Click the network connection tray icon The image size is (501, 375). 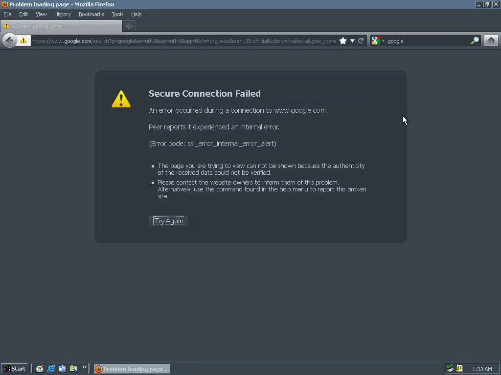pos(451,369)
